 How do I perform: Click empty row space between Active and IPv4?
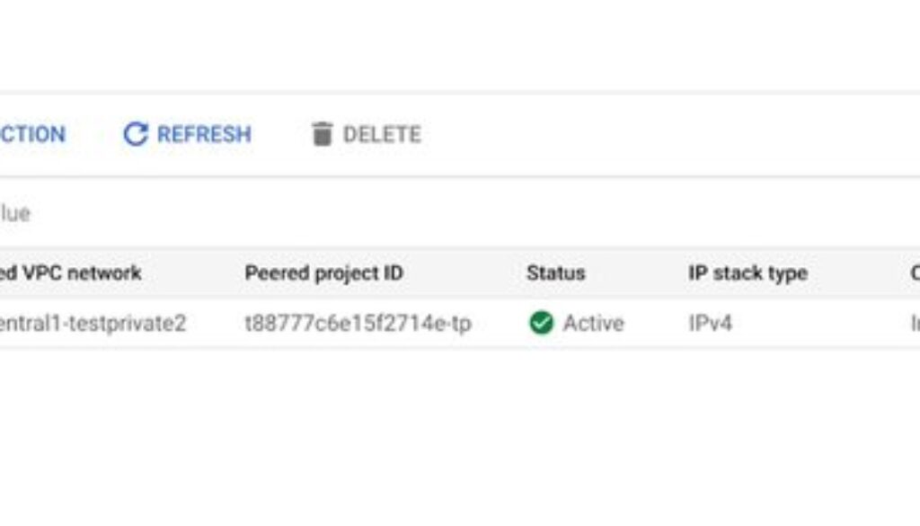(656, 323)
